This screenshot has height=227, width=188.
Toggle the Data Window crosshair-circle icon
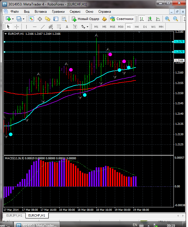[x=40, y=19]
